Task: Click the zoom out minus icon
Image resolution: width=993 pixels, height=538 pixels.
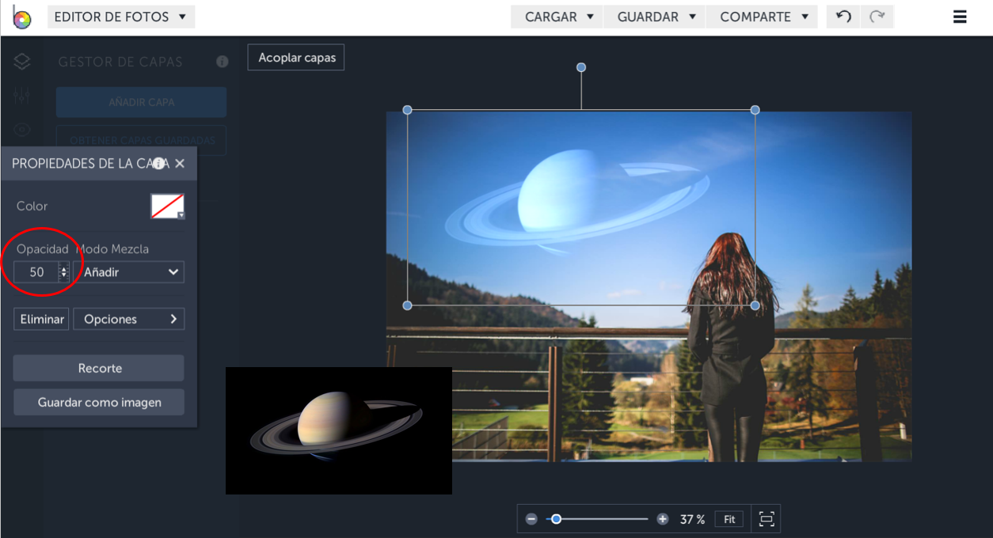Action: pyautogui.click(x=531, y=519)
